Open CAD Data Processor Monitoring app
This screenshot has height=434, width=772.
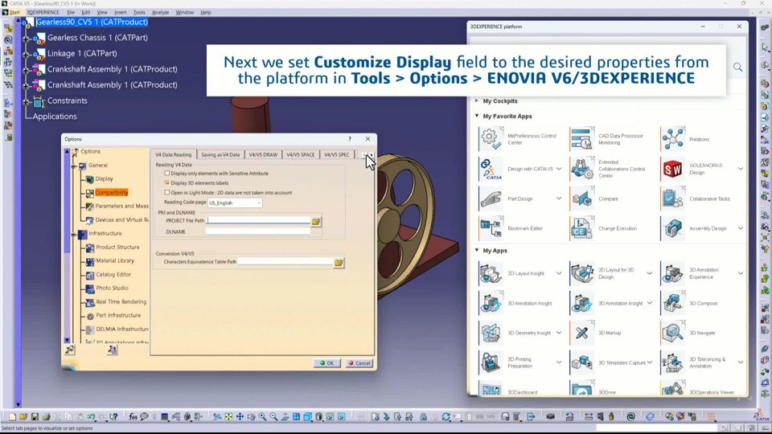point(582,139)
